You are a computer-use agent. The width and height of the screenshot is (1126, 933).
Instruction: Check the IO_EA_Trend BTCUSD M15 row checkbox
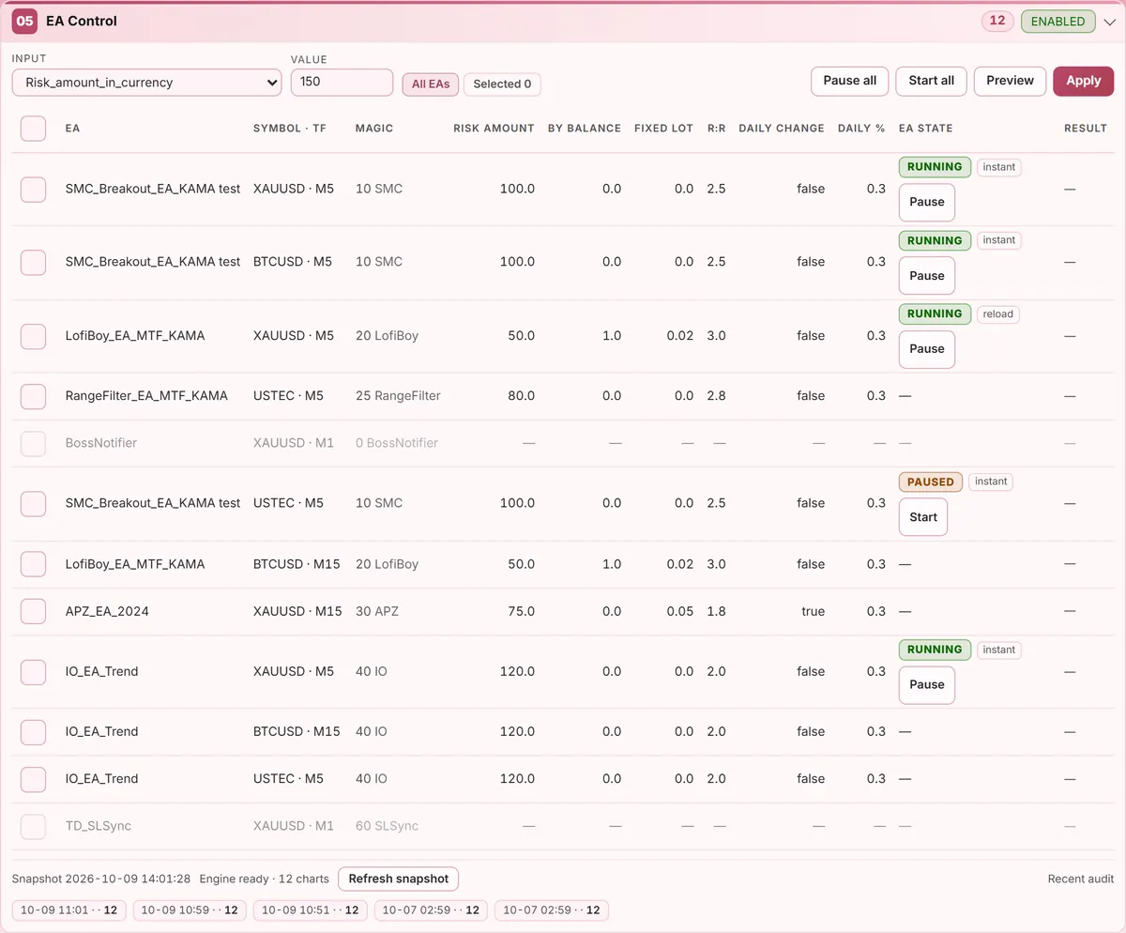(33, 731)
